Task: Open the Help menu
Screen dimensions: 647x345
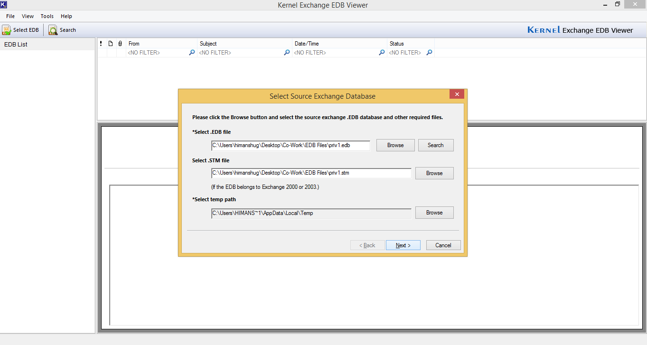Action: (x=66, y=16)
